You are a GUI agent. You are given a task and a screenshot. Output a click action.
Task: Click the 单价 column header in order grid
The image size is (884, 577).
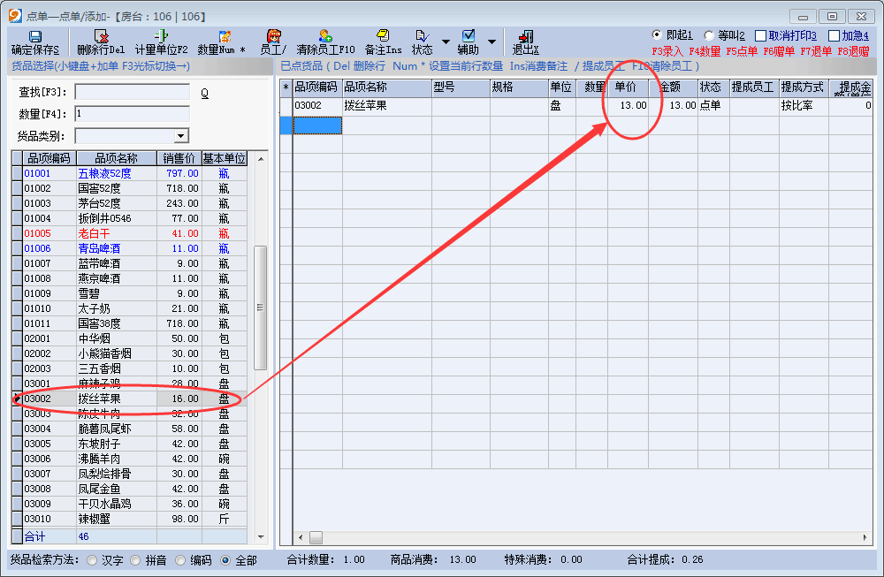tap(627, 87)
